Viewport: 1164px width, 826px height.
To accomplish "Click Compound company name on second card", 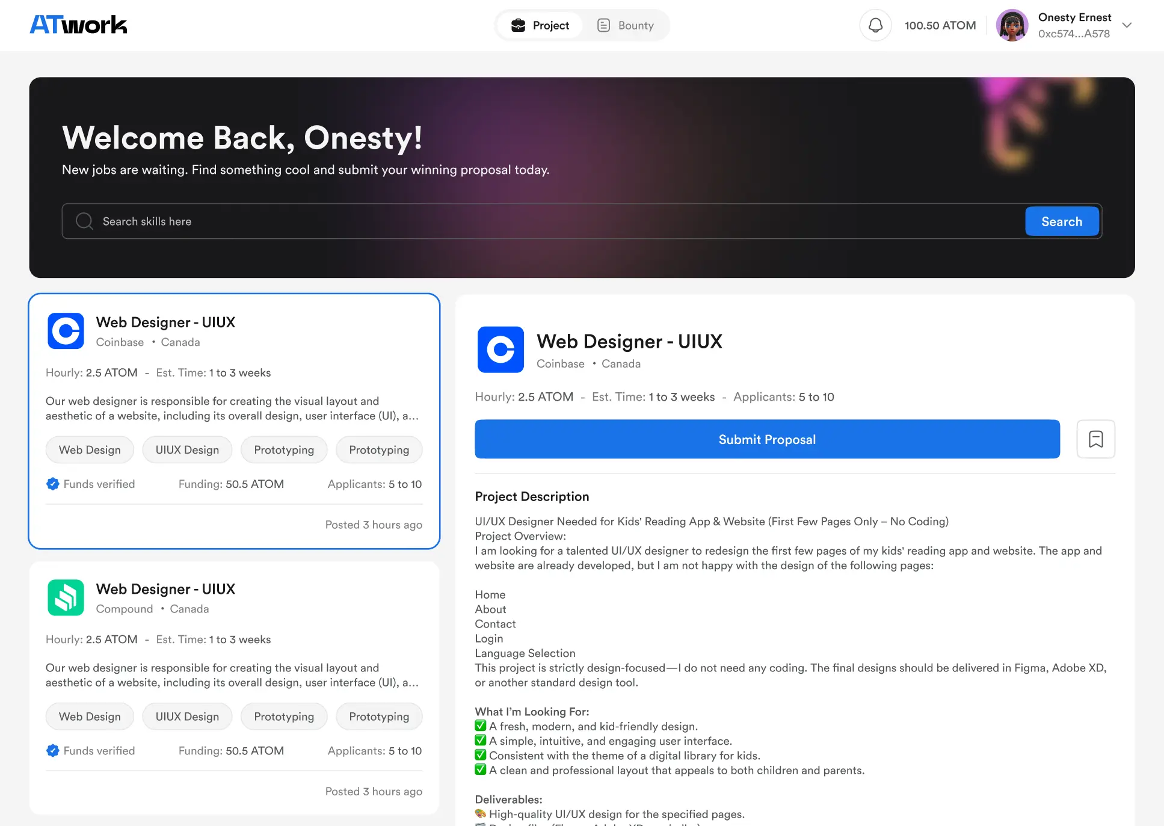I will [125, 608].
